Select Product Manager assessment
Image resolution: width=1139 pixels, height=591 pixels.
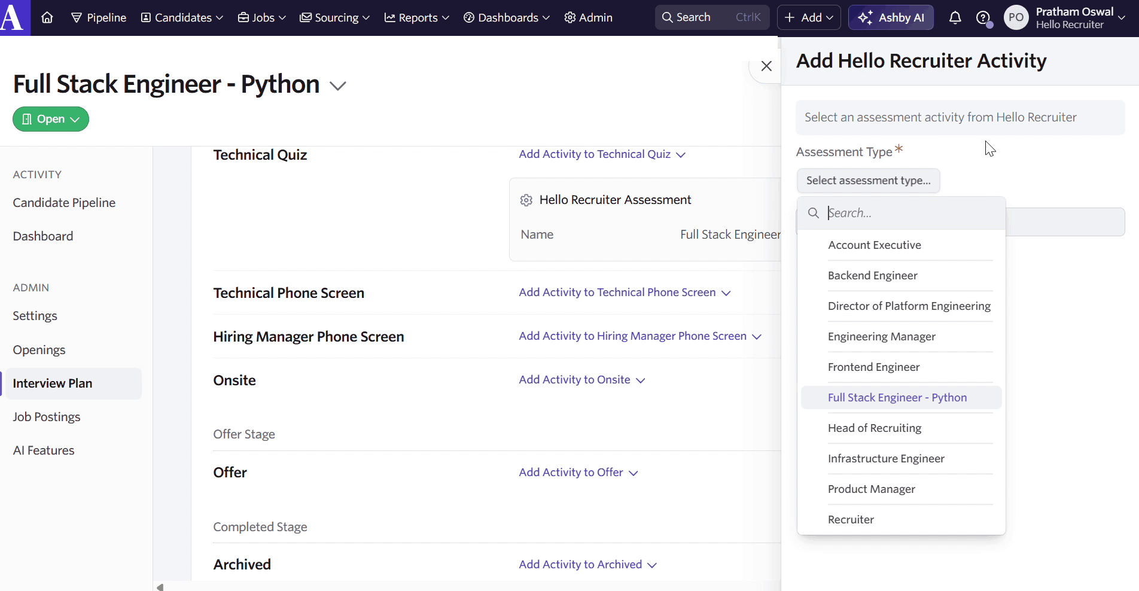[x=901, y=489]
